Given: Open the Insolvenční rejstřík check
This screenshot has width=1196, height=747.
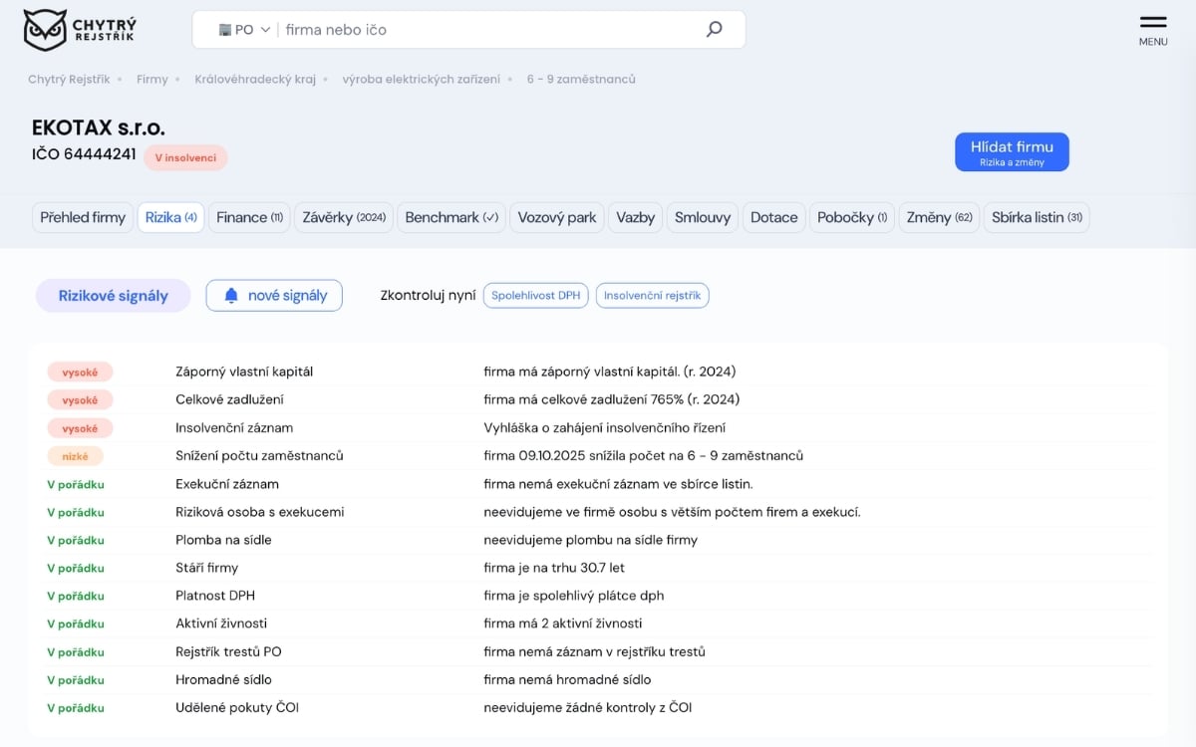Looking at the screenshot, I should tap(652, 296).
